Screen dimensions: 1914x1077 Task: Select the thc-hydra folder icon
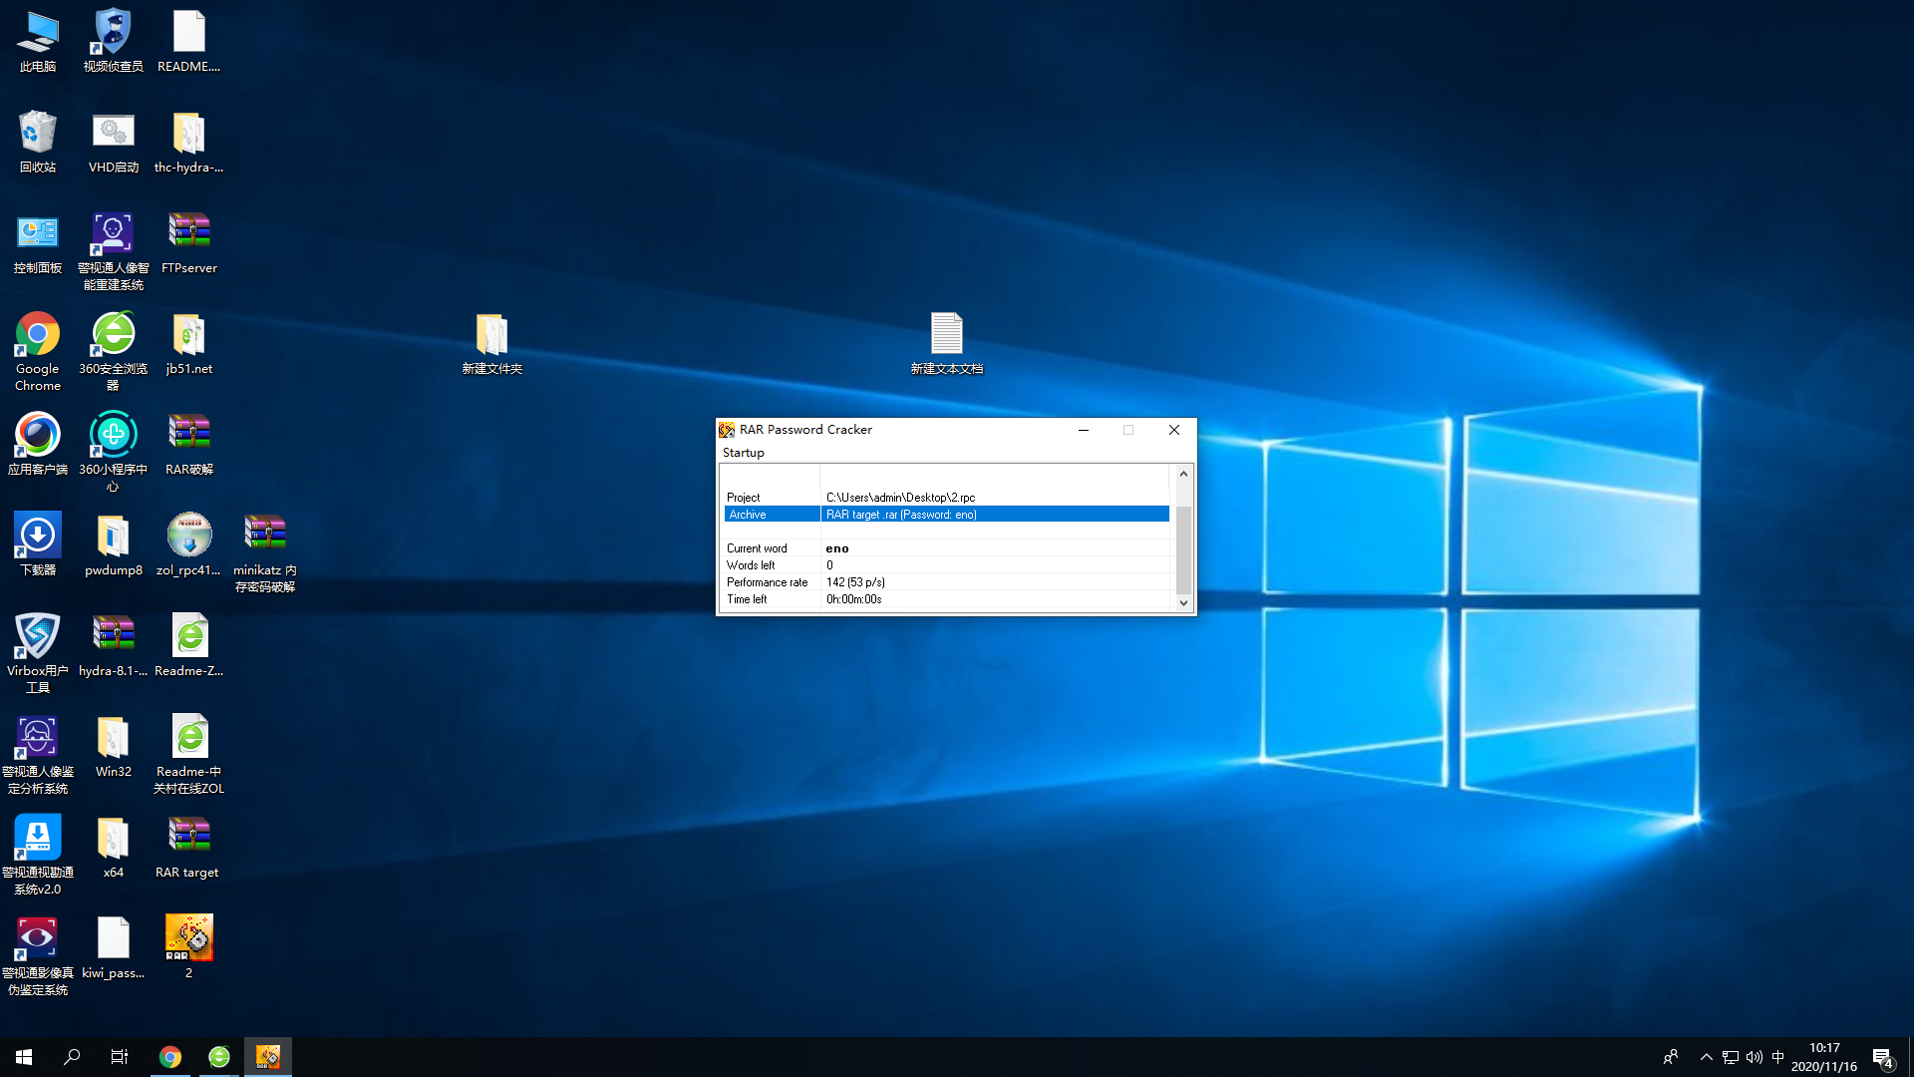pos(188,133)
